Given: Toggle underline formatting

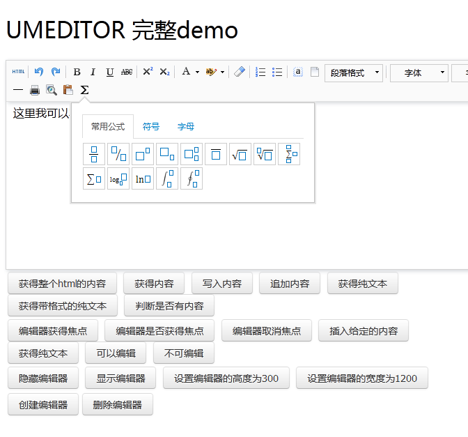Looking at the screenshot, I should point(110,72).
